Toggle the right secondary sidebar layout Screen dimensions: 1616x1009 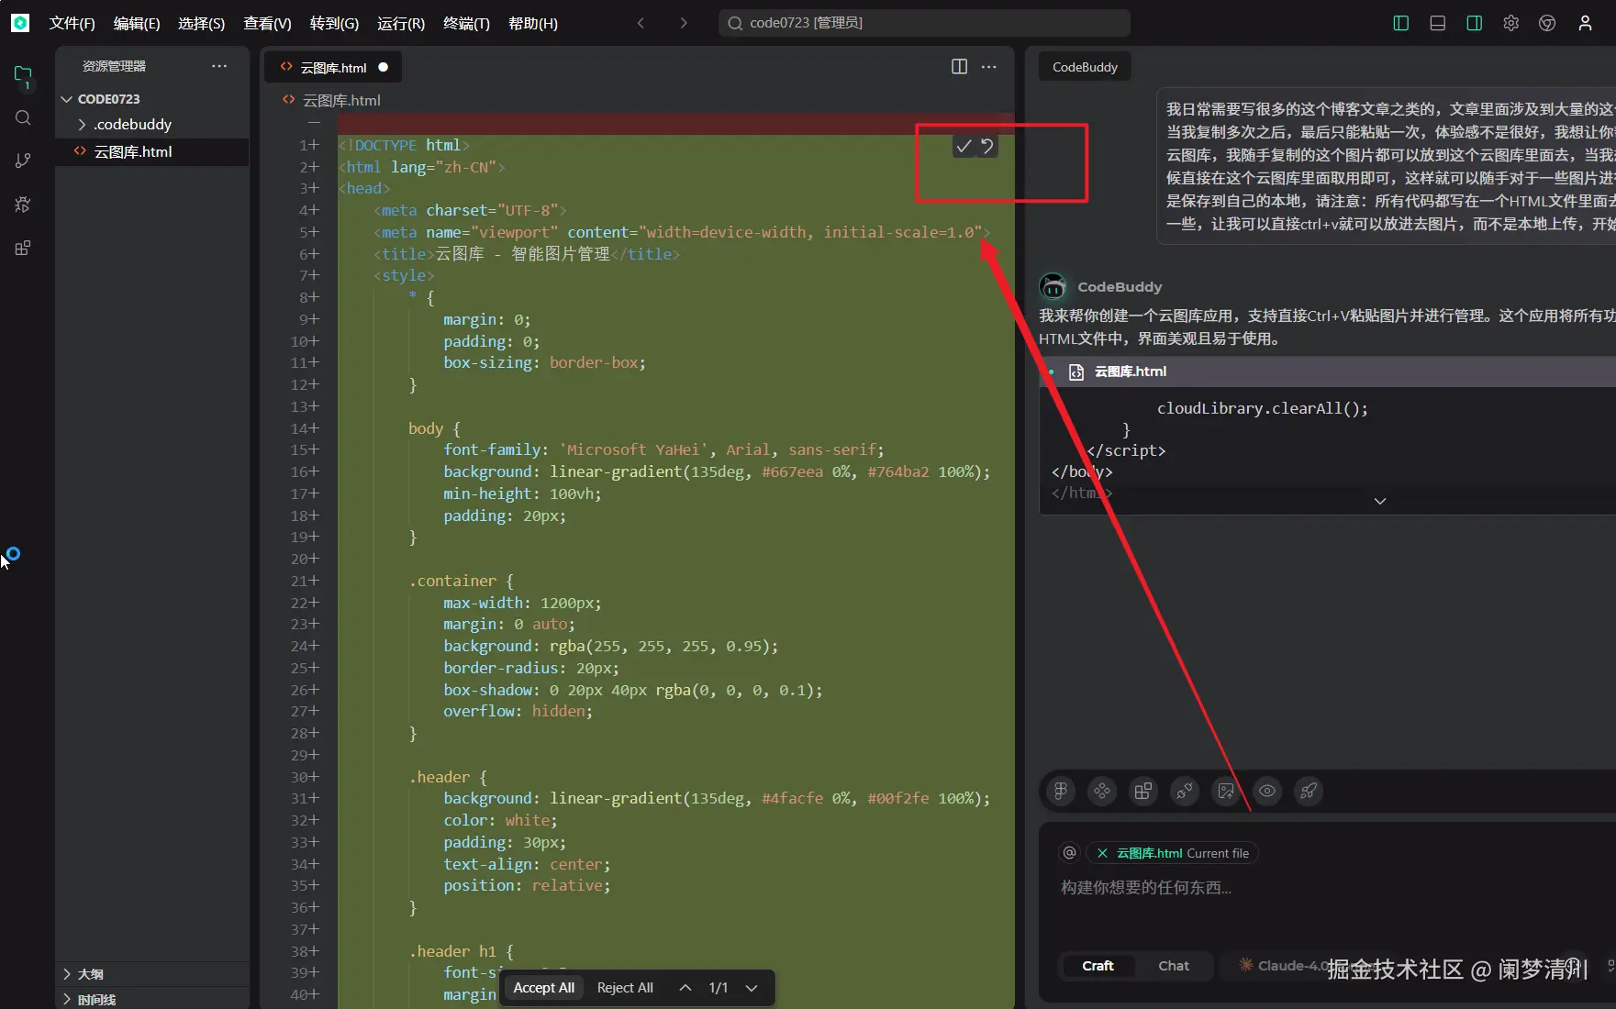pos(1474,23)
